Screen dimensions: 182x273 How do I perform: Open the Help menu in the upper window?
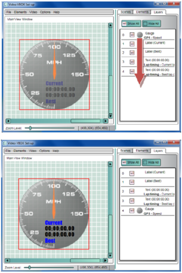[x=56, y=12]
